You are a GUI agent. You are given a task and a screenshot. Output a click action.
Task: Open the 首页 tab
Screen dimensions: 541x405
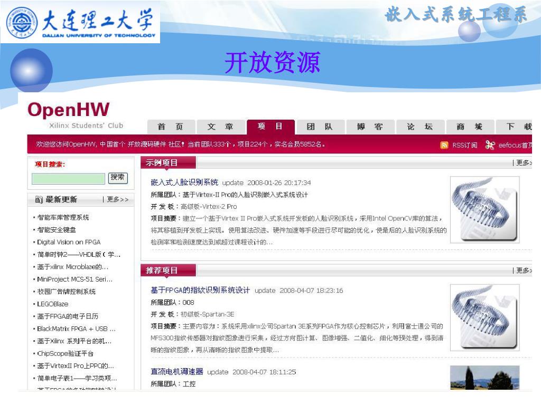click(x=171, y=127)
